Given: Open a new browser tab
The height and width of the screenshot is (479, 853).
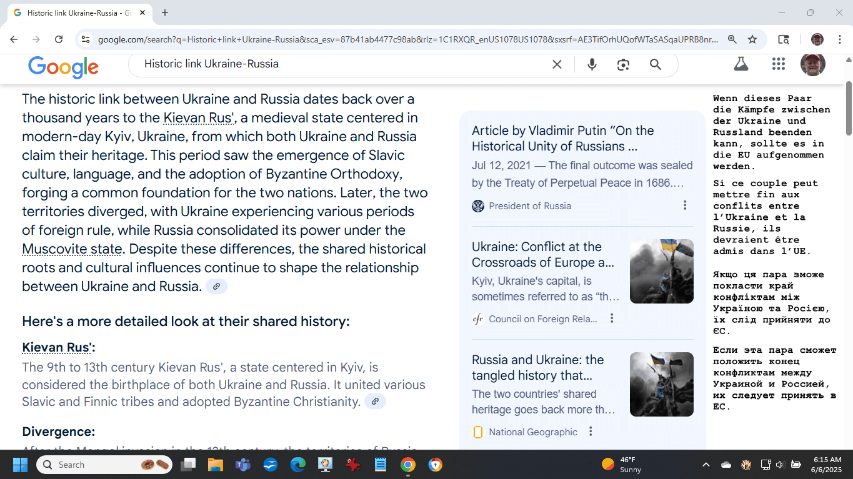Looking at the screenshot, I should coord(165,12).
